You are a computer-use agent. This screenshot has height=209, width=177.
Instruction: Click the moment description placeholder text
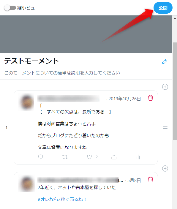62,73
